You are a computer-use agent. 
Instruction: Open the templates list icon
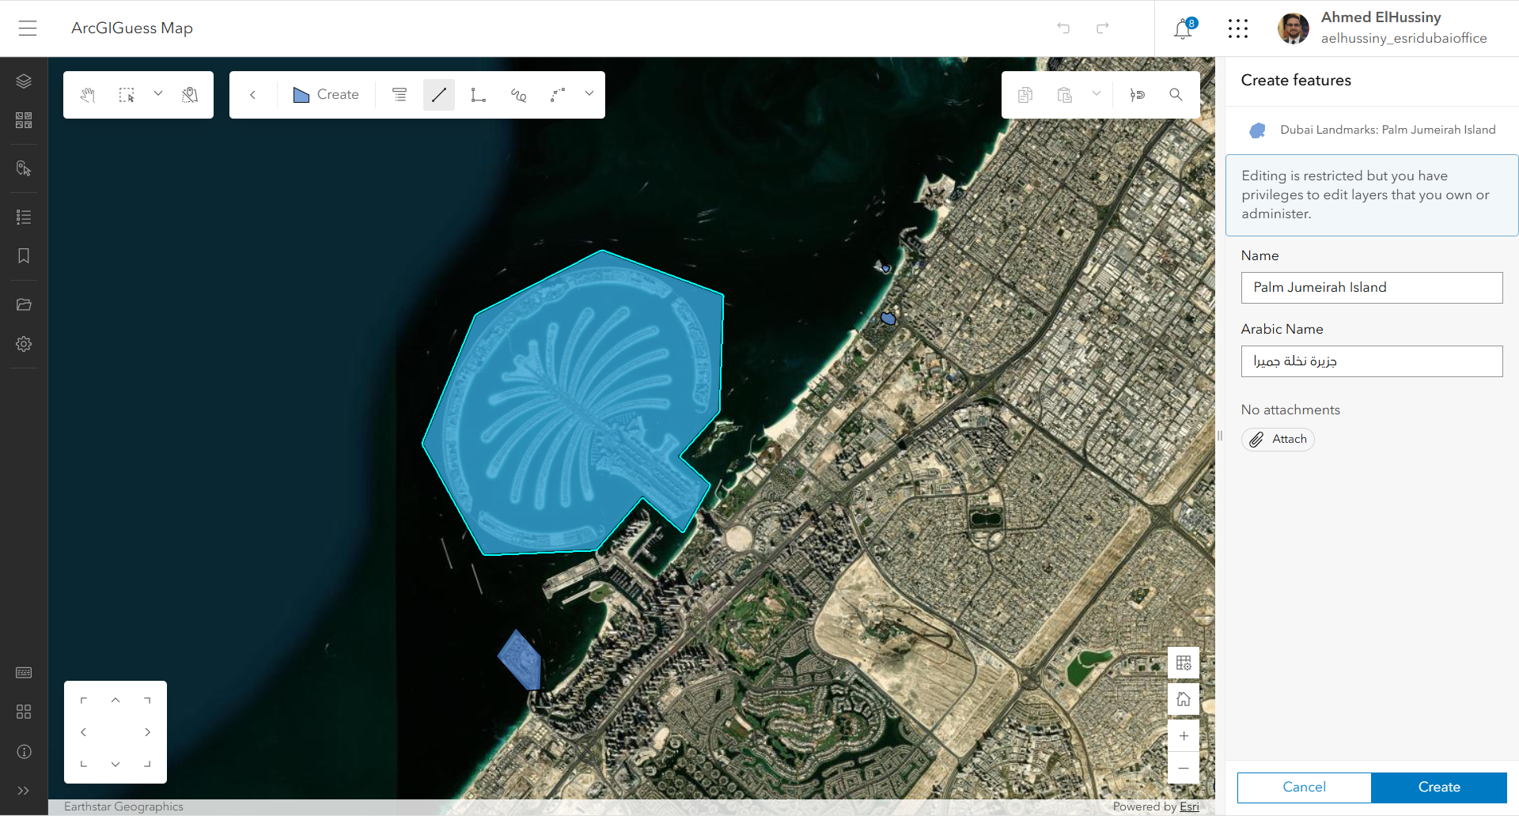tap(400, 95)
